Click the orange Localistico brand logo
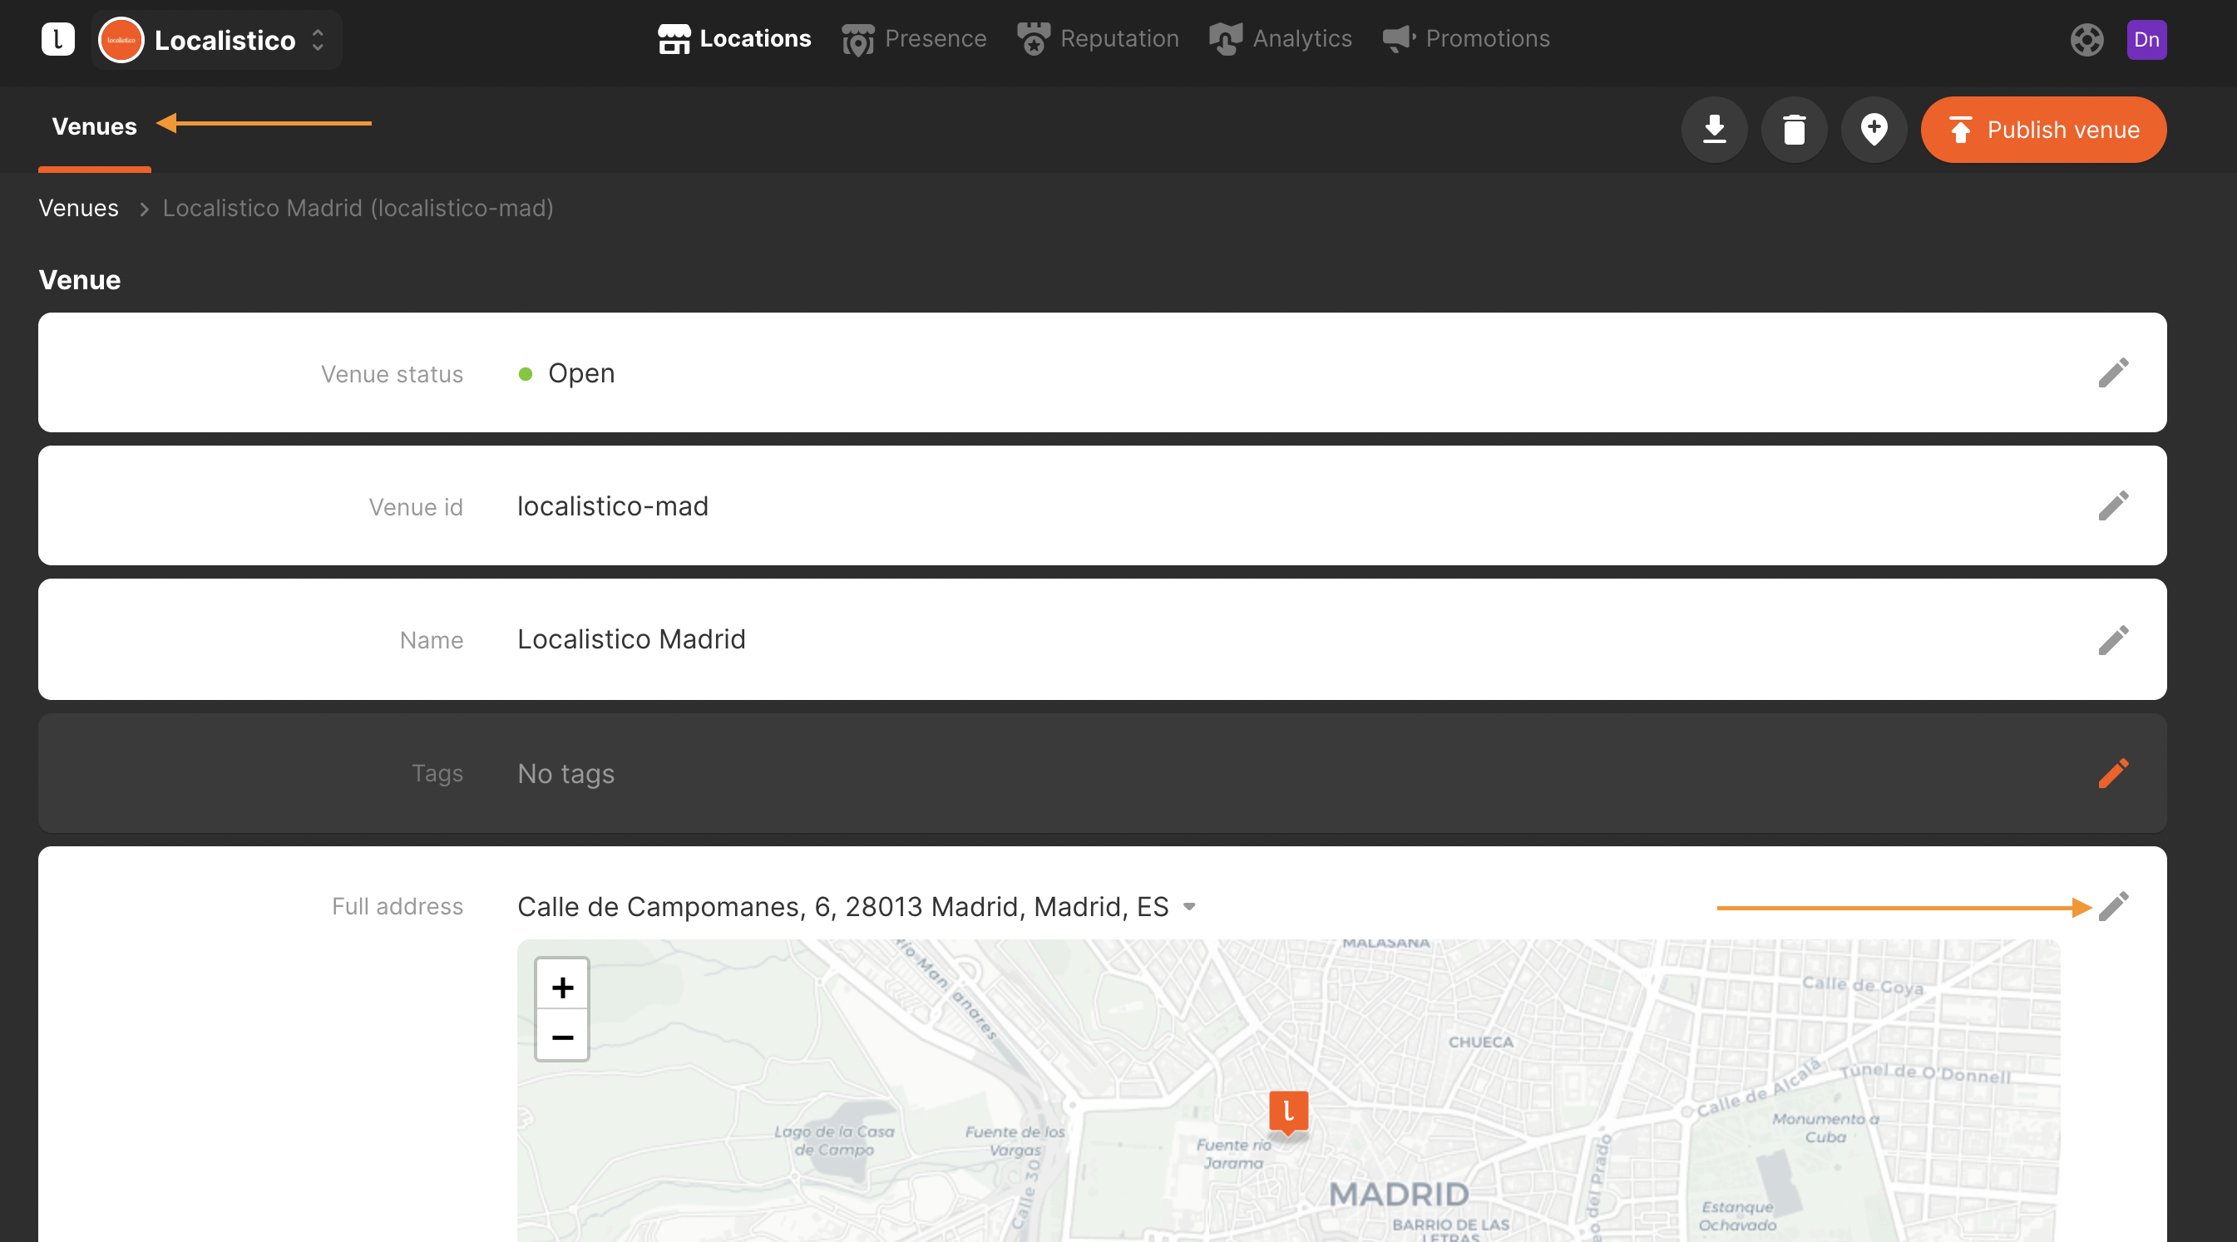The image size is (2237, 1242). (x=121, y=40)
